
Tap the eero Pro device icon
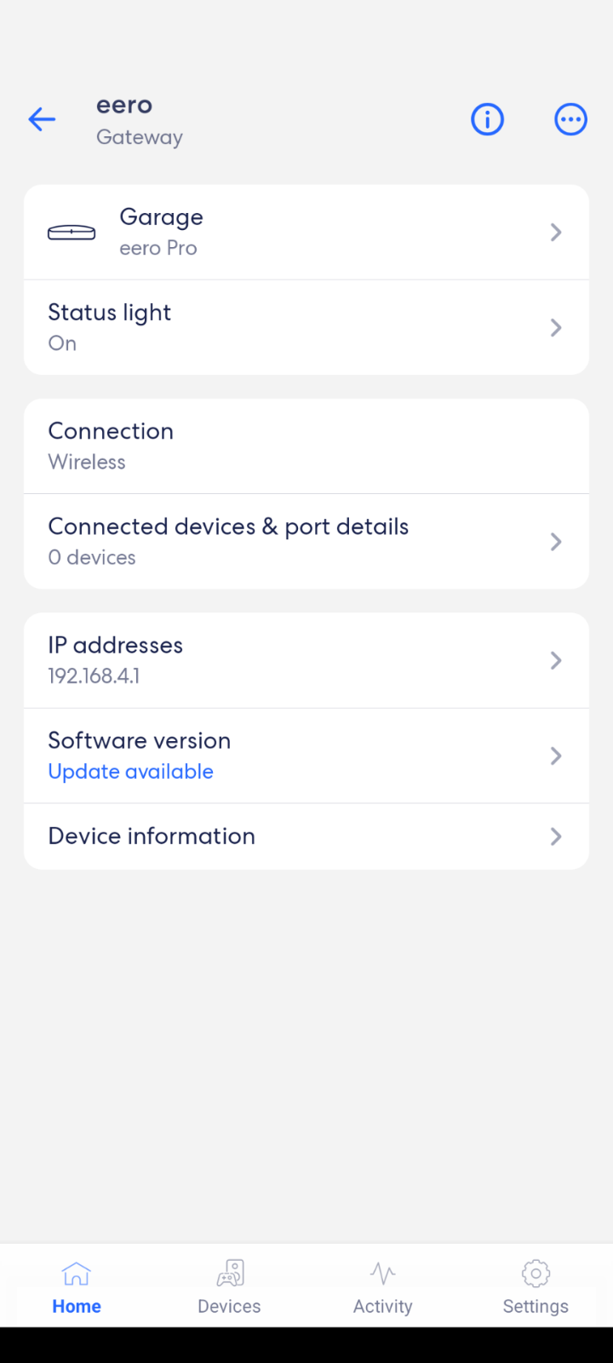pyautogui.click(x=72, y=233)
